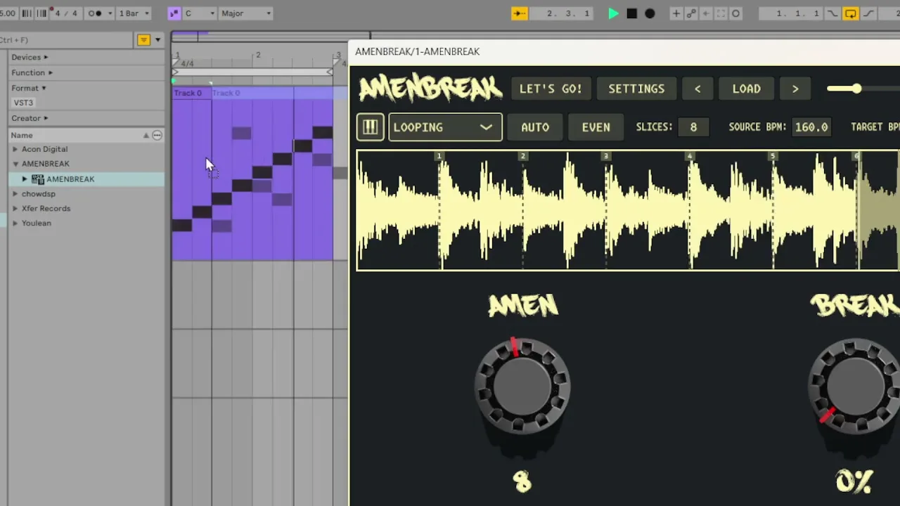Select the VST3 format tag

(23, 103)
